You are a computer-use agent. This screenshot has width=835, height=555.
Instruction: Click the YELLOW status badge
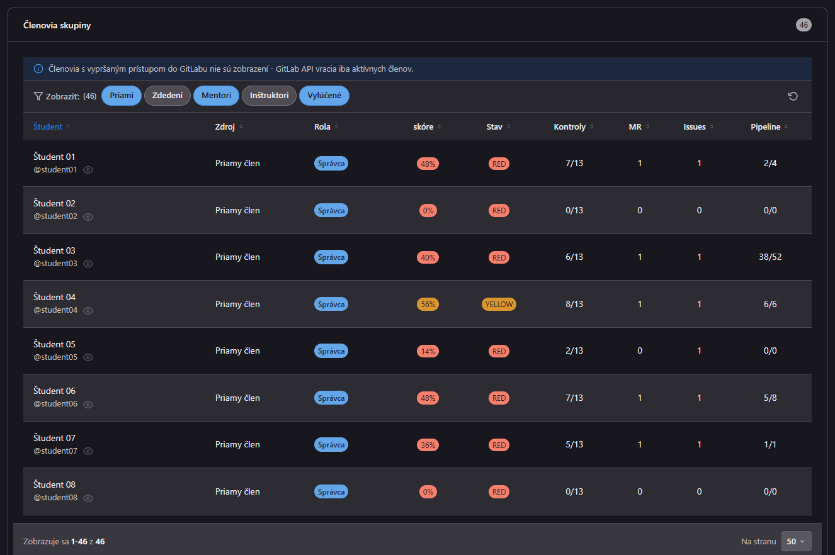[499, 304]
